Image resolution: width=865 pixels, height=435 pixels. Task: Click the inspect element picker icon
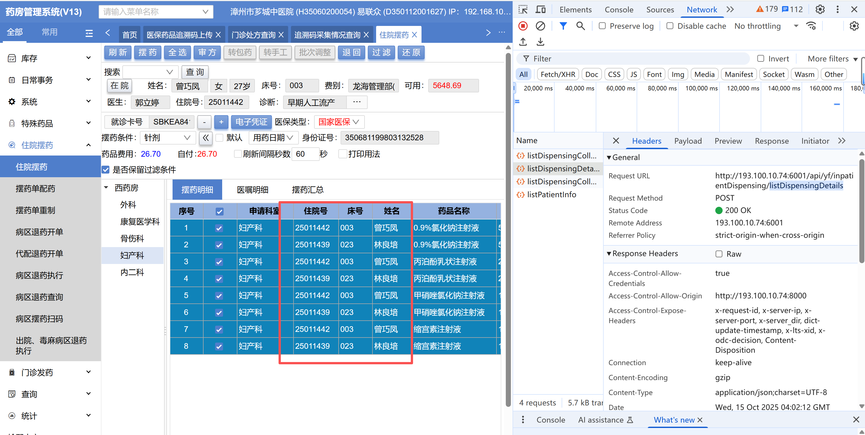point(523,9)
